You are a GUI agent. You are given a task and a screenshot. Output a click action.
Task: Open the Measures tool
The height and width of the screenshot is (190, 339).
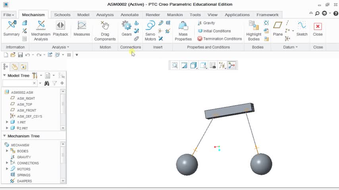(82, 28)
